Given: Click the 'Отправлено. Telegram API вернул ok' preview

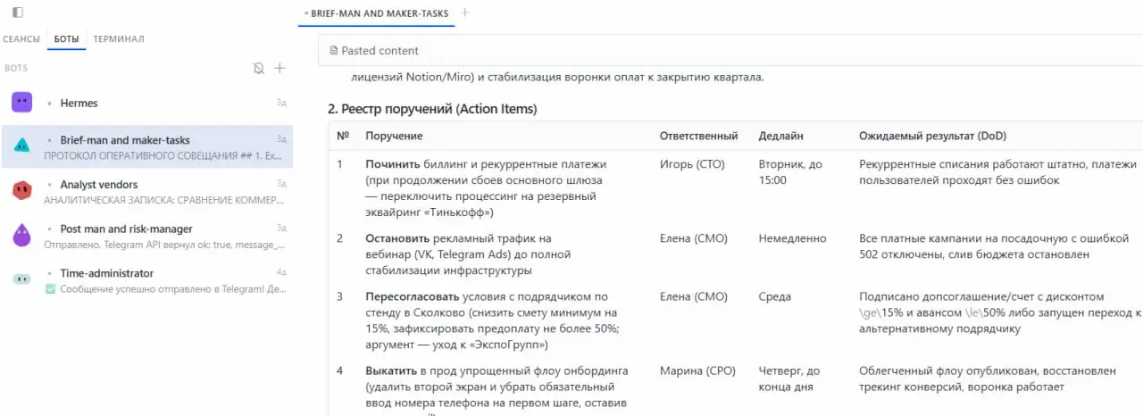Looking at the screenshot, I should 164,244.
